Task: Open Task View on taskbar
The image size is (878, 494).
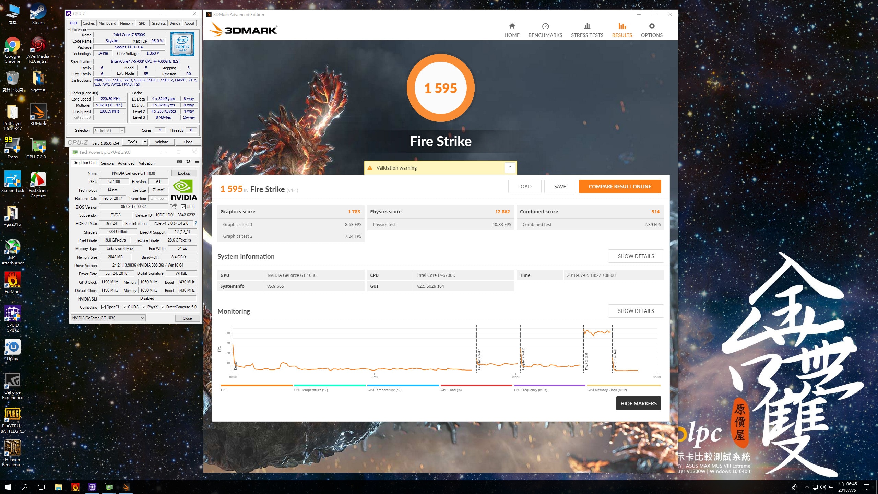Action: tap(41, 487)
